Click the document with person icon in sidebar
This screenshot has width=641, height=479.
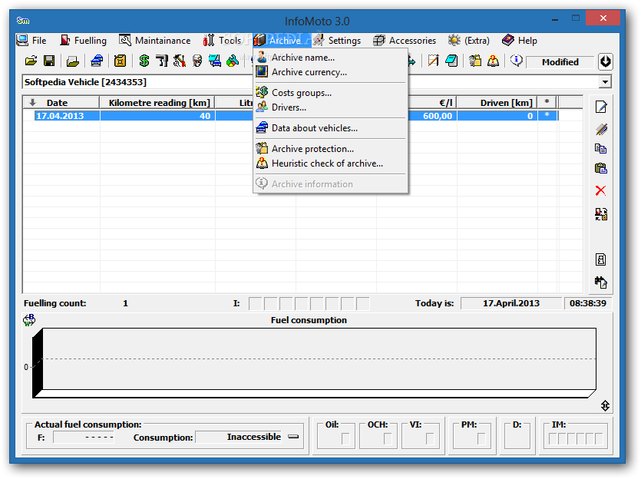[x=601, y=259]
